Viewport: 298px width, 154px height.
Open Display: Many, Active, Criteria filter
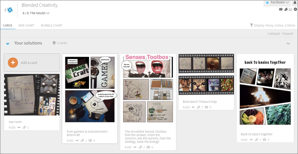273,25
